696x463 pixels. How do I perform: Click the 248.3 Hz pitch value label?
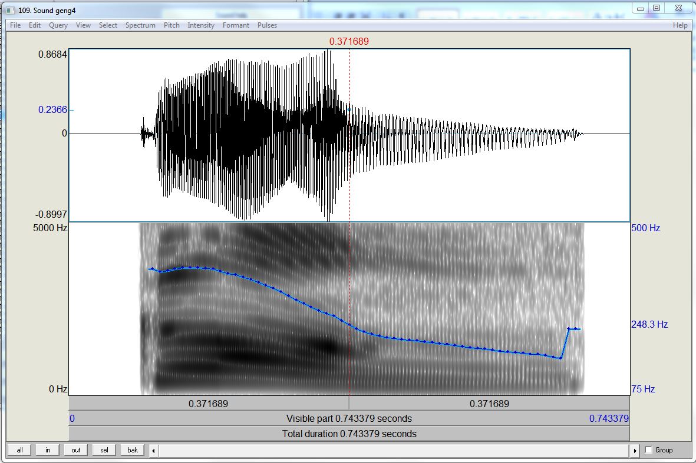click(649, 324)
